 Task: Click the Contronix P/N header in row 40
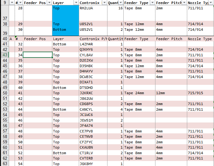93,39
